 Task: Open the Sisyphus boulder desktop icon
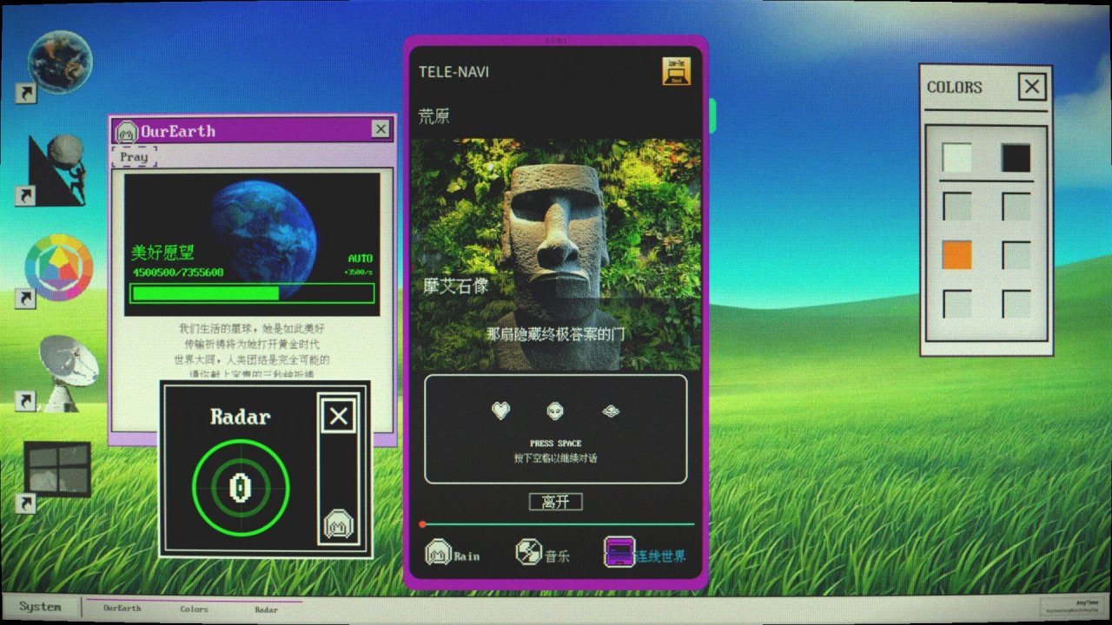point(58,168)
